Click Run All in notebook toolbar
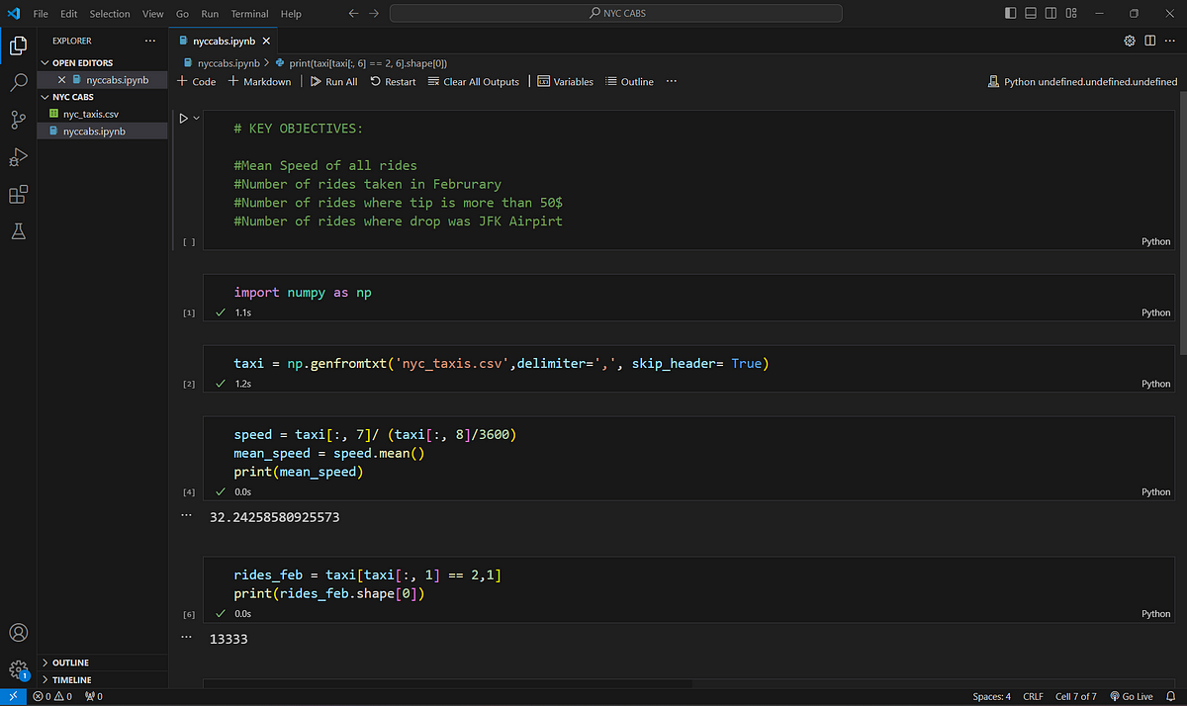This screenshot has width=1187, height=706. 333,81
